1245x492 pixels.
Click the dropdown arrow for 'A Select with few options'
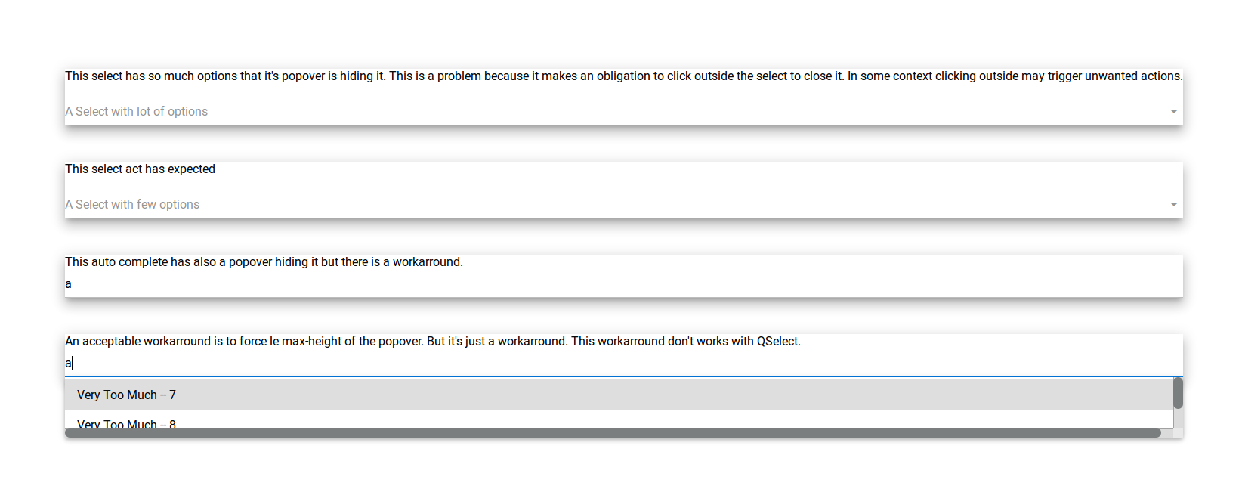(1174, 204)
